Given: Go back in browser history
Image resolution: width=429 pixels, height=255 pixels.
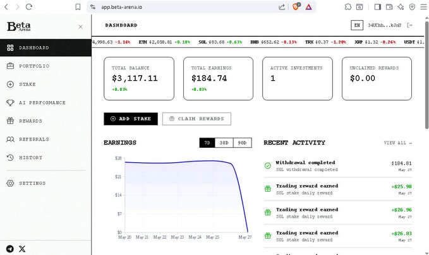Looking at the screenshot, I should [6, 7].
